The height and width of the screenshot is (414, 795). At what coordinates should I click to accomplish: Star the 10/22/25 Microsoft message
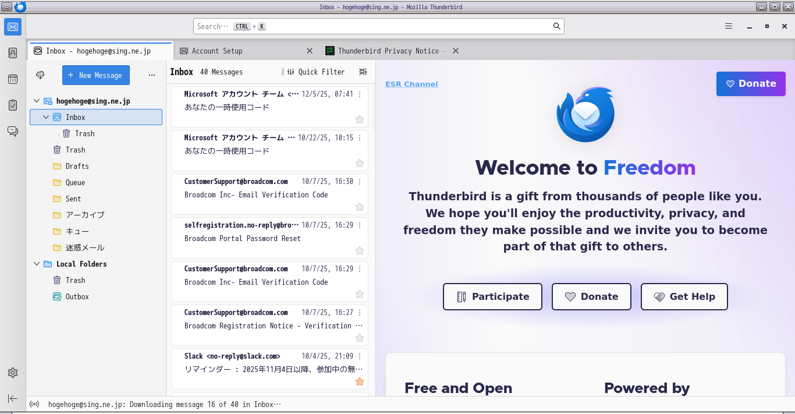pos(360,163)
